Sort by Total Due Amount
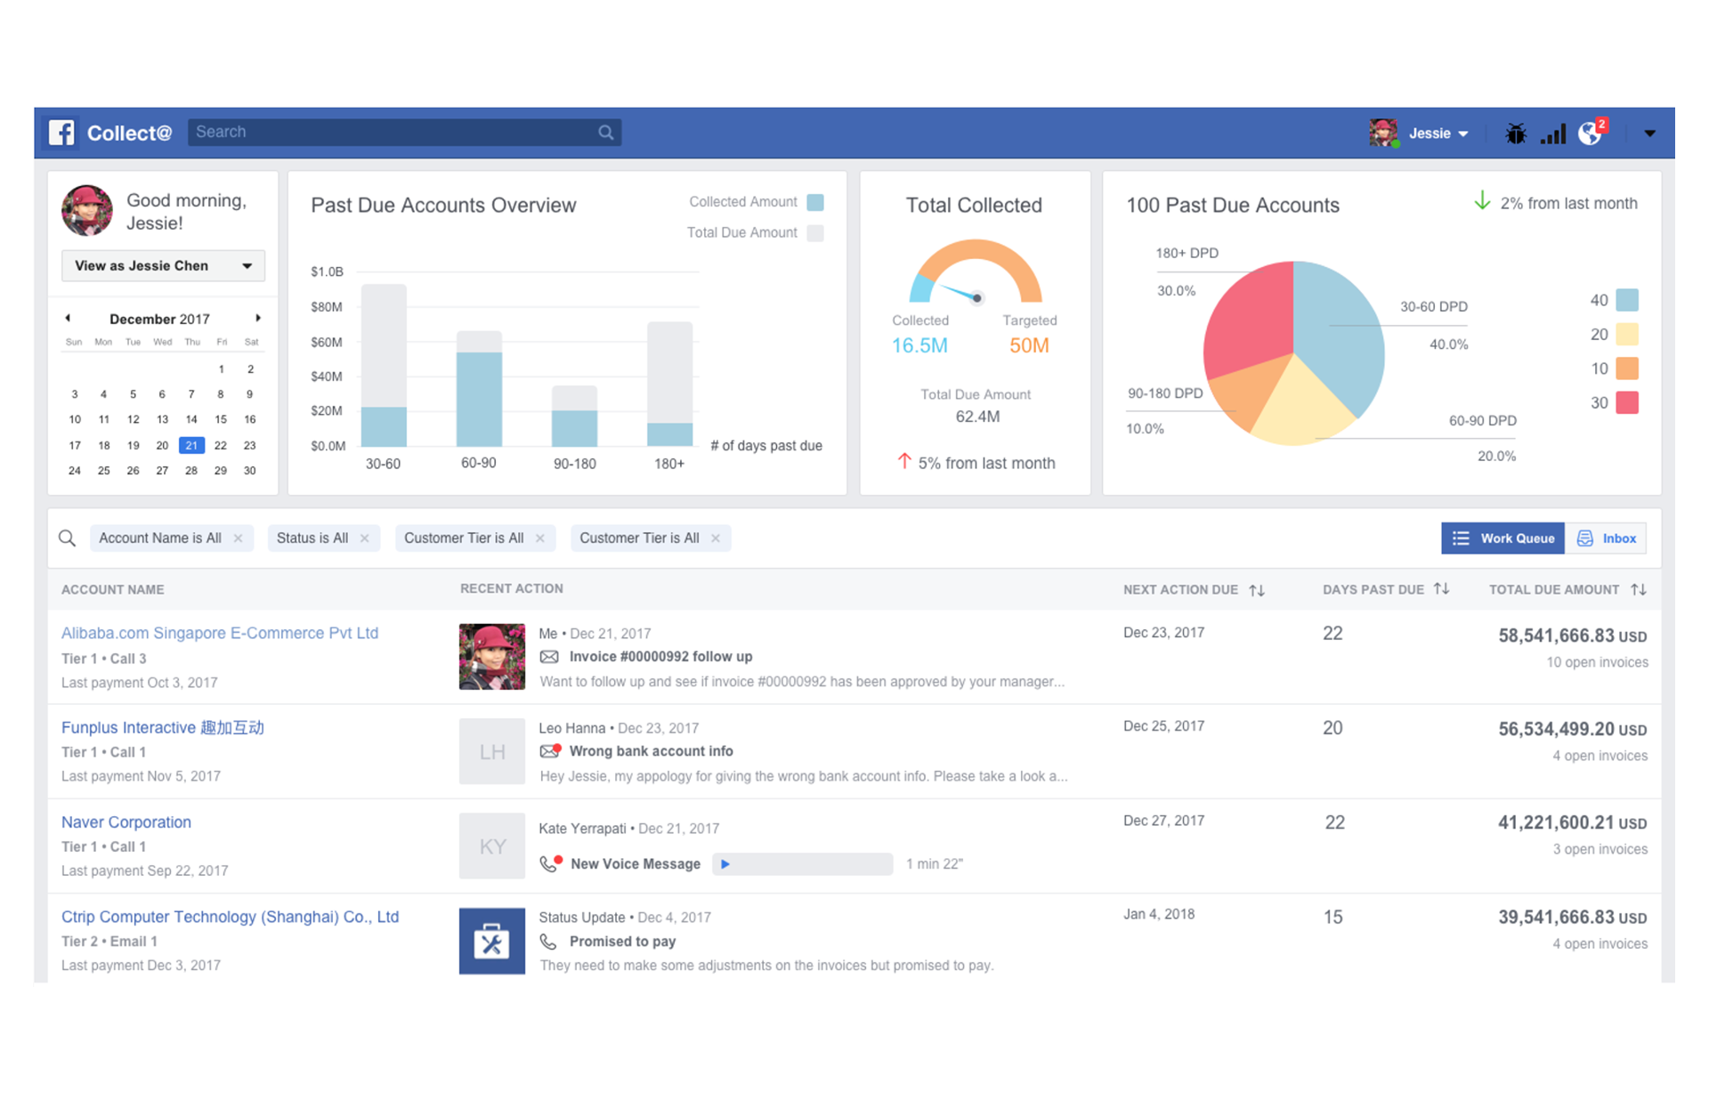The height and width of the screenshot is (1093, 1709). tap(1639, 589)
